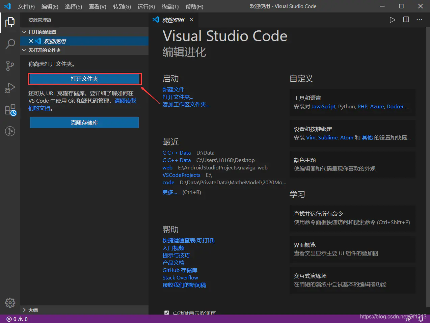430x323 pixels.
Task: Open the Explorer view in activity bar
Action: 10,23
